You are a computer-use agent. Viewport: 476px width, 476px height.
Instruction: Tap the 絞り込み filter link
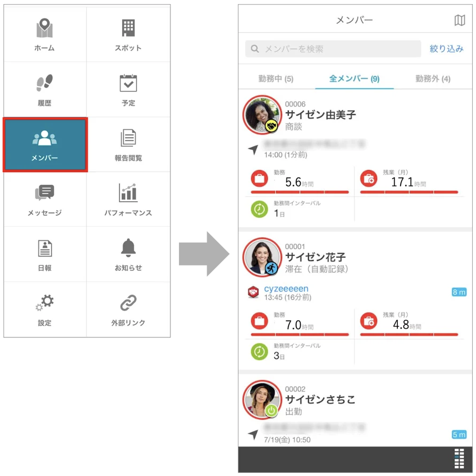pos(447,48)
